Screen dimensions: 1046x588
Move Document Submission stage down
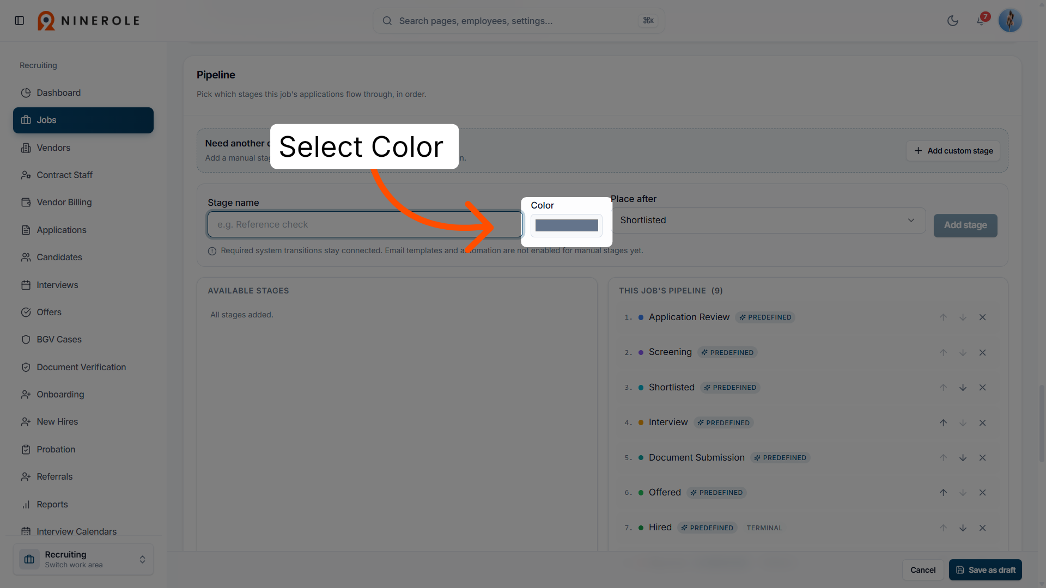click(x=963, y=458)
